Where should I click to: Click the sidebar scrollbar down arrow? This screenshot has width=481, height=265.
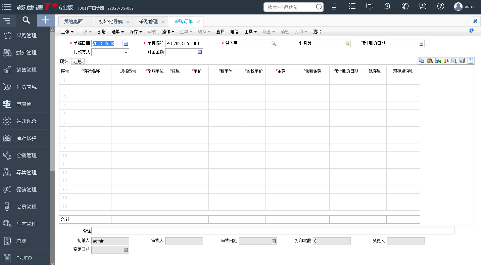tap(52, 263)
